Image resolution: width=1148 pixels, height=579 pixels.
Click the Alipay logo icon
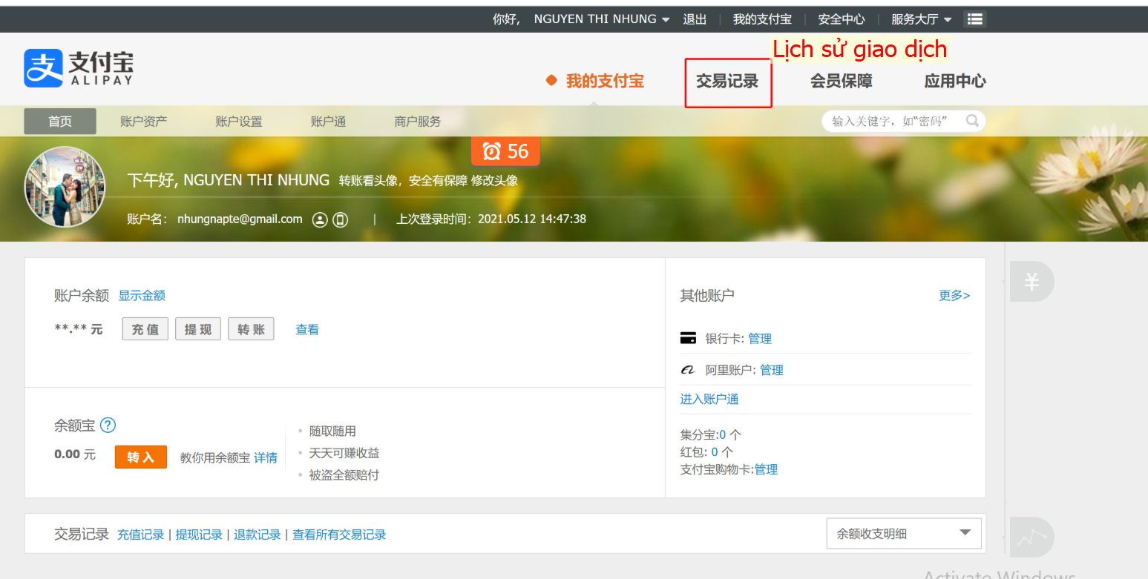43,68
